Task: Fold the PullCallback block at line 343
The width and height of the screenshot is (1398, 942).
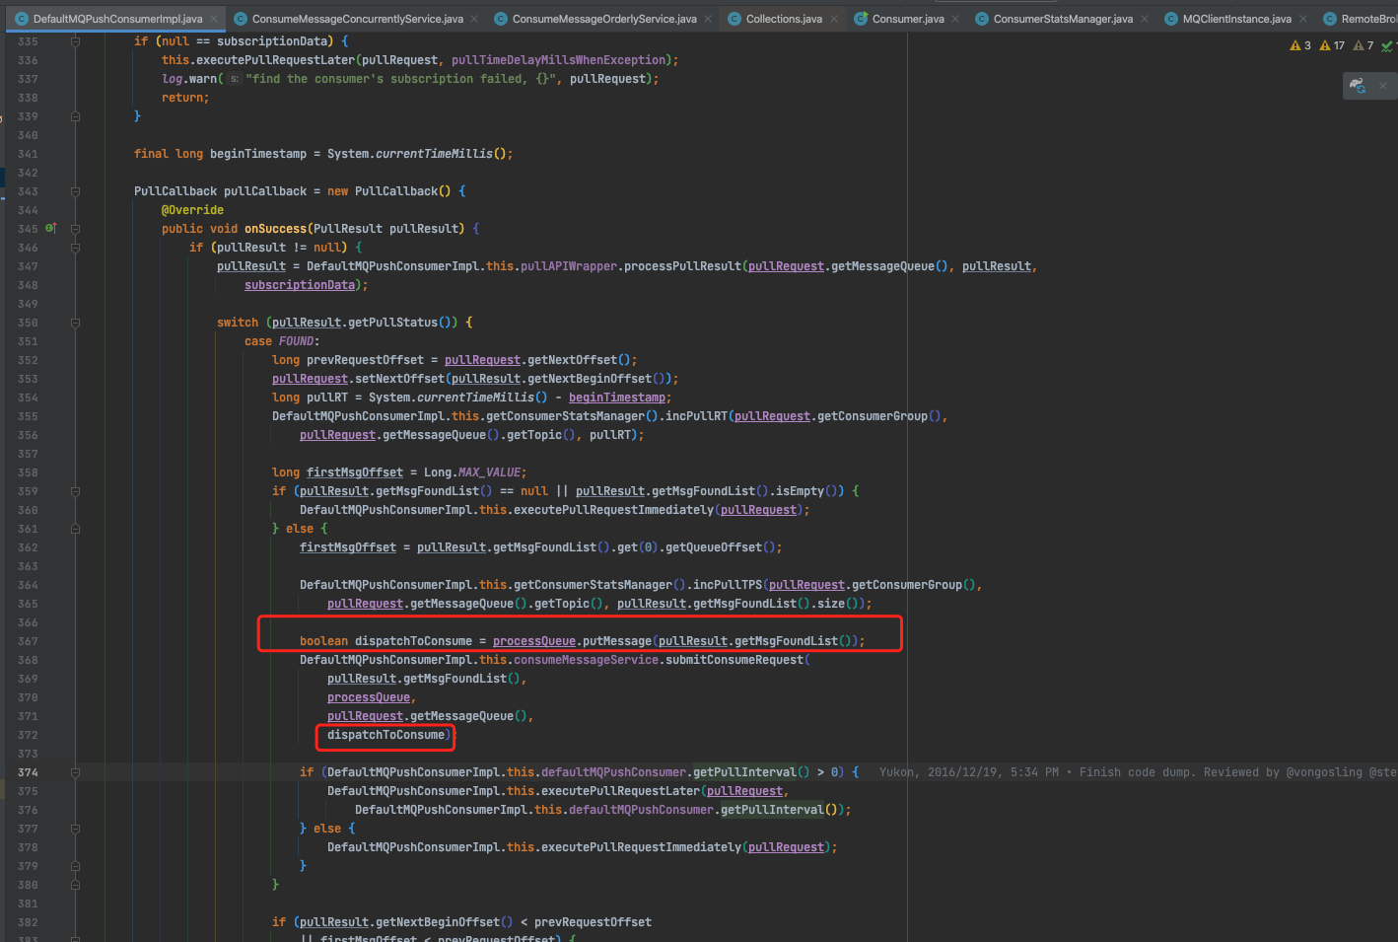Action: click(75, 191)
